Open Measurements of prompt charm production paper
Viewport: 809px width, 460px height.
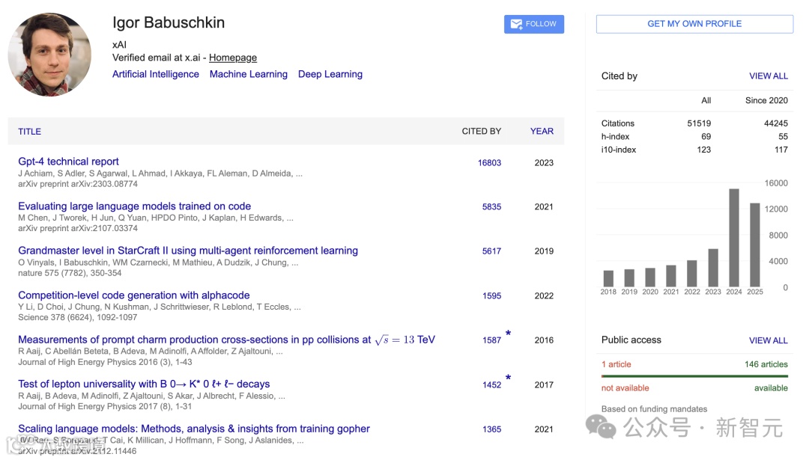point(226,340)
